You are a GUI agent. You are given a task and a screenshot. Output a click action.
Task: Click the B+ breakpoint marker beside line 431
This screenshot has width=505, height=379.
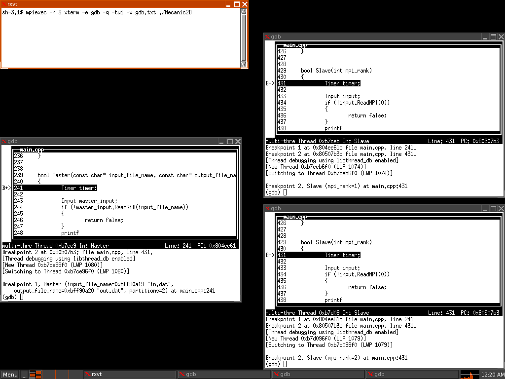(269, 83)
